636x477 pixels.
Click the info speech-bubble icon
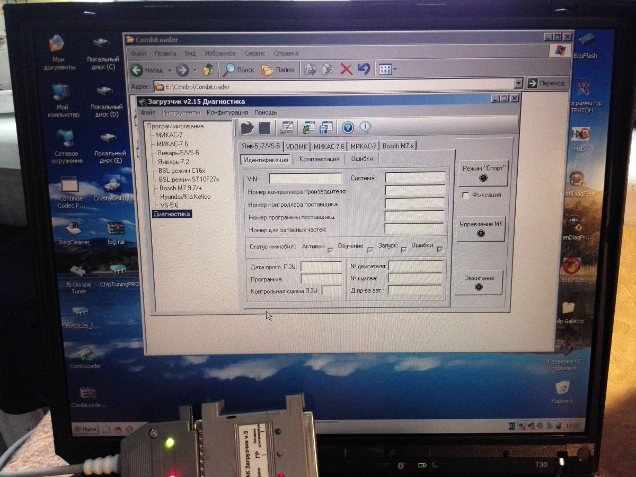pyautogui.click(x=365, y=127)
